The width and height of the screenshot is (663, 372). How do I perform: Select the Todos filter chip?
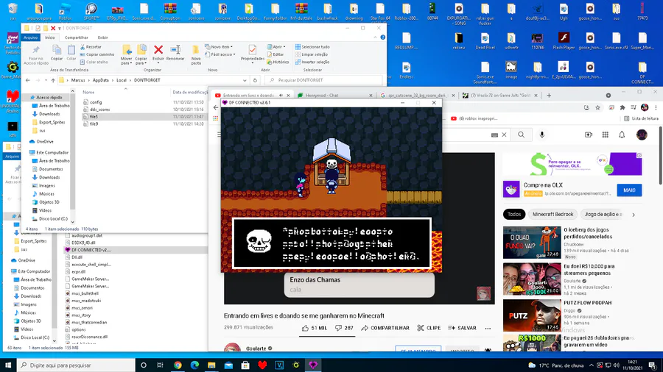514,214
